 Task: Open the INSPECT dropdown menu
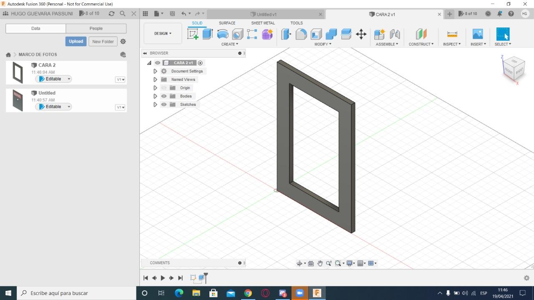452,44
